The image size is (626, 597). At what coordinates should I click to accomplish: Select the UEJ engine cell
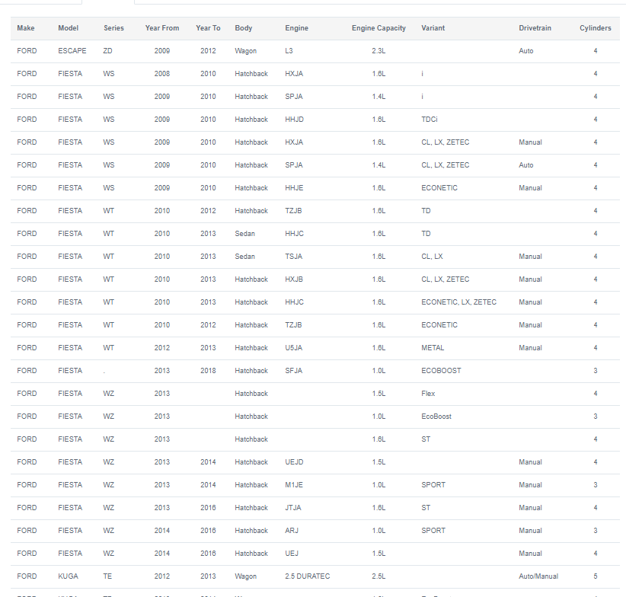[x=292, y=554]
